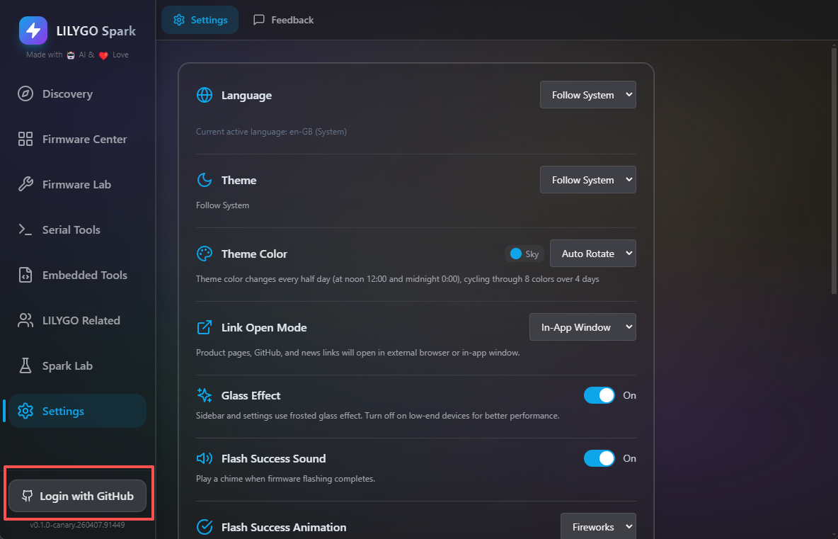Open Discovery via its compass icon
This screenshot has height=539, width=838.
point(25,94)
